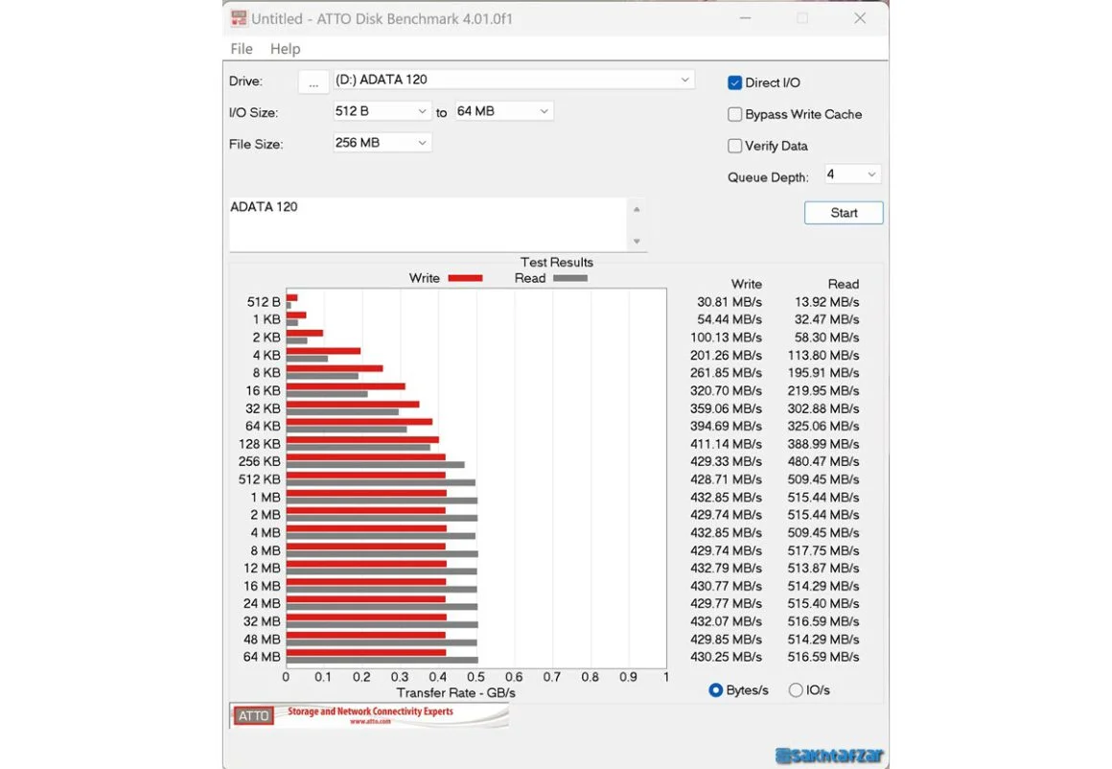Click the ATTO Disk Benchmark title bar icon
The width and height of the screenshot is (1112, 769).
click(x=239, y=18)
